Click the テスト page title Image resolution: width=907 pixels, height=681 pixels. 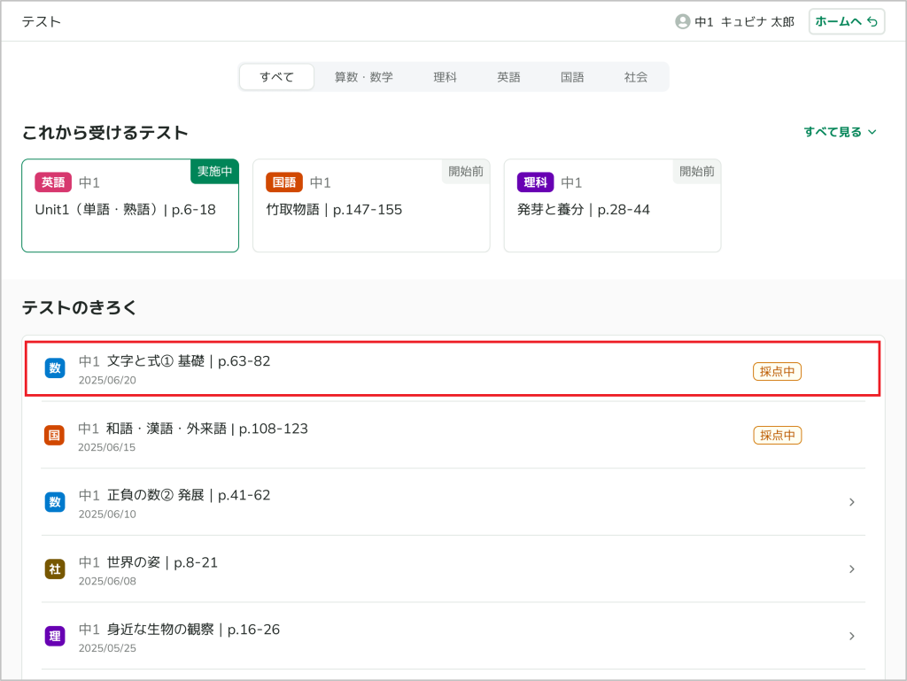tap(42, 22)
